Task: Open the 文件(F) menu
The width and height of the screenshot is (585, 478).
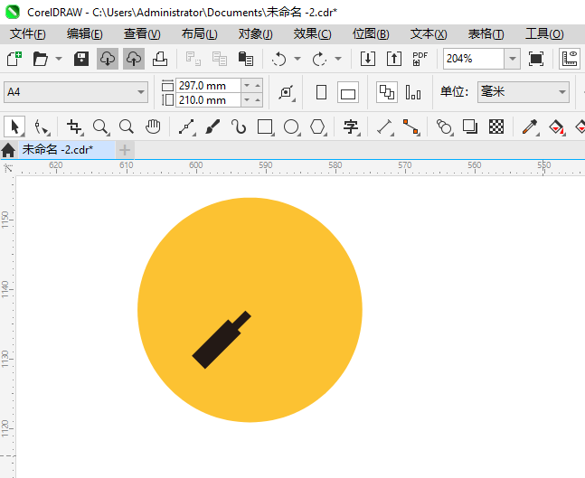Action: click(x=27, y=33)
